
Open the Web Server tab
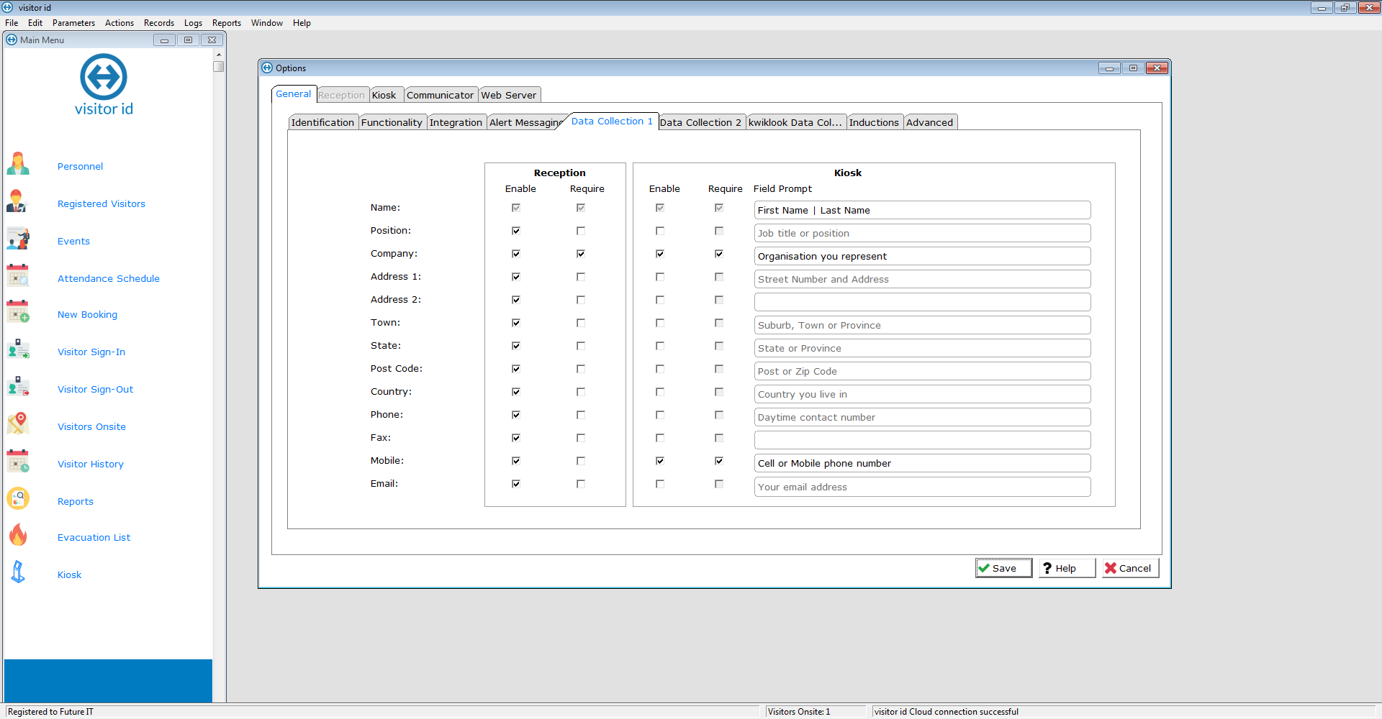point(508,95)
